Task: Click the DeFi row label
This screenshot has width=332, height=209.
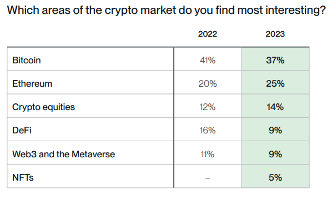Action: tap(22, 131)
